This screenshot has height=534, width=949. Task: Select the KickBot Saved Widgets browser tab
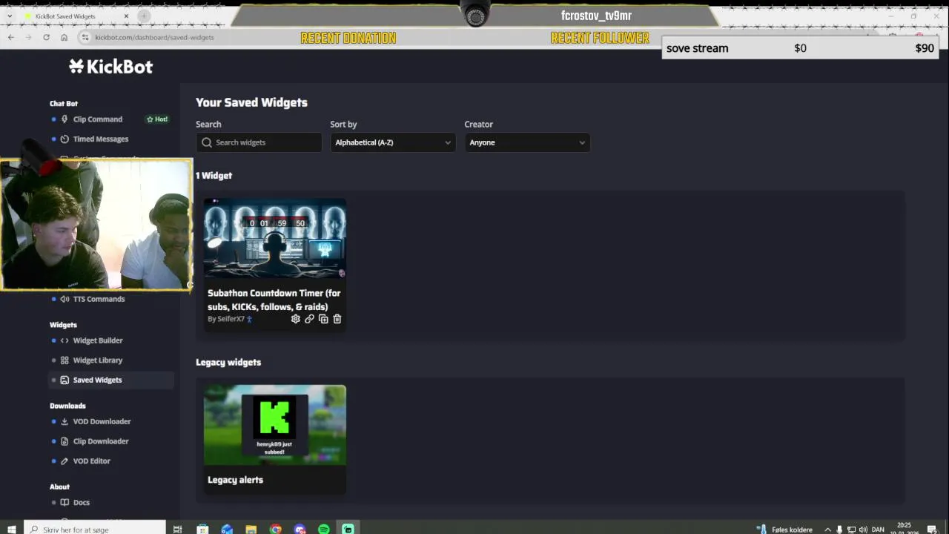(x=74, y=16)
